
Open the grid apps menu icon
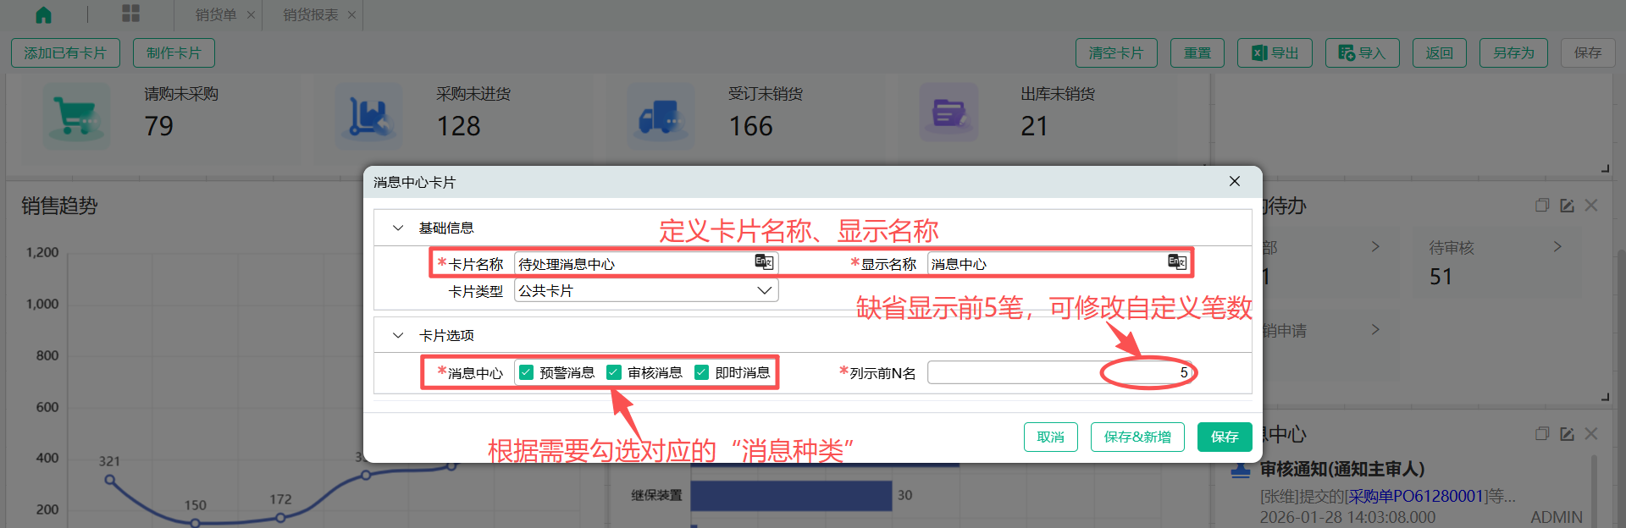130,14
